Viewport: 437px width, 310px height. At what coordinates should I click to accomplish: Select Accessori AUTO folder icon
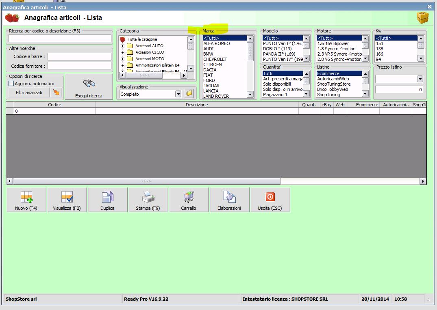[130, 45]
